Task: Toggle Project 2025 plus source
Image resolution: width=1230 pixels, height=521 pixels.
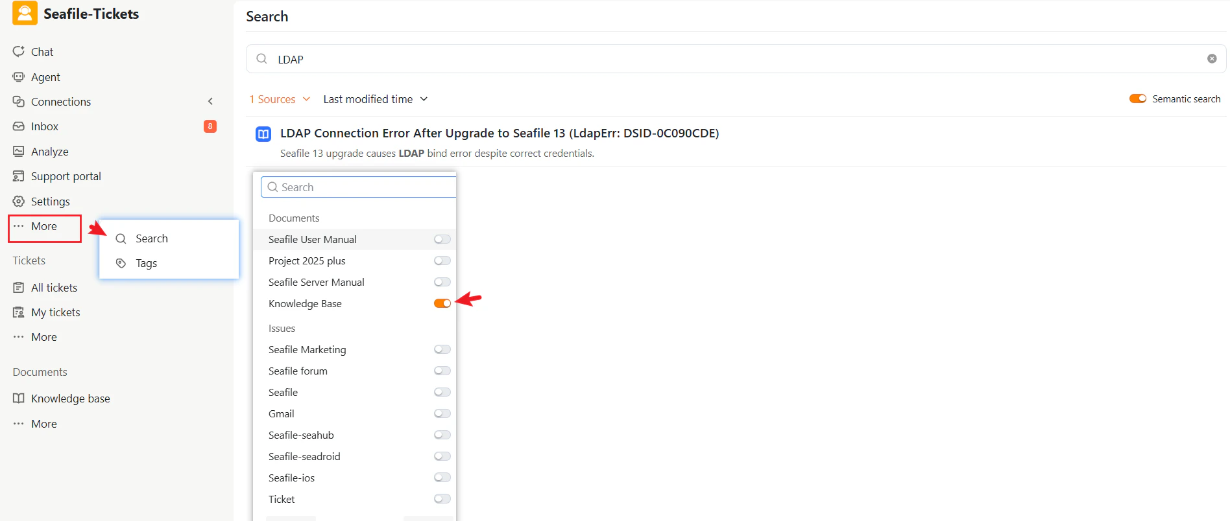Action: coord(442,260)
